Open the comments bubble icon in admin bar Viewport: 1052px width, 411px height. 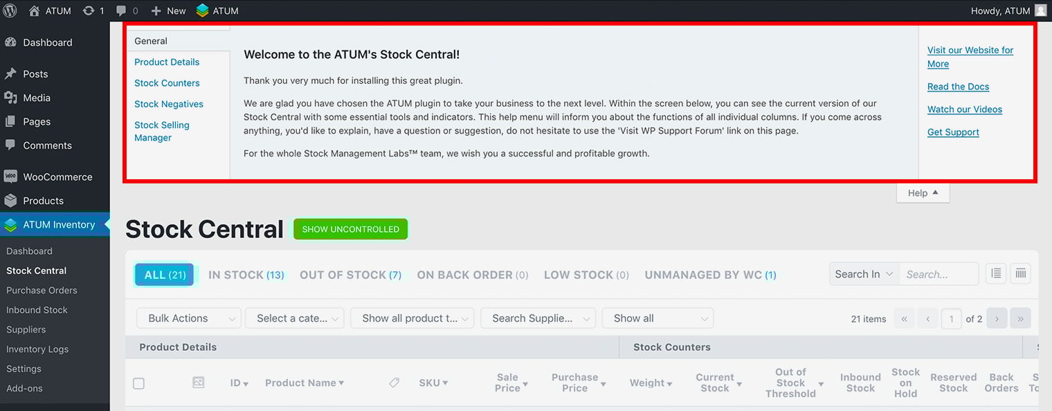click(122, 10)
